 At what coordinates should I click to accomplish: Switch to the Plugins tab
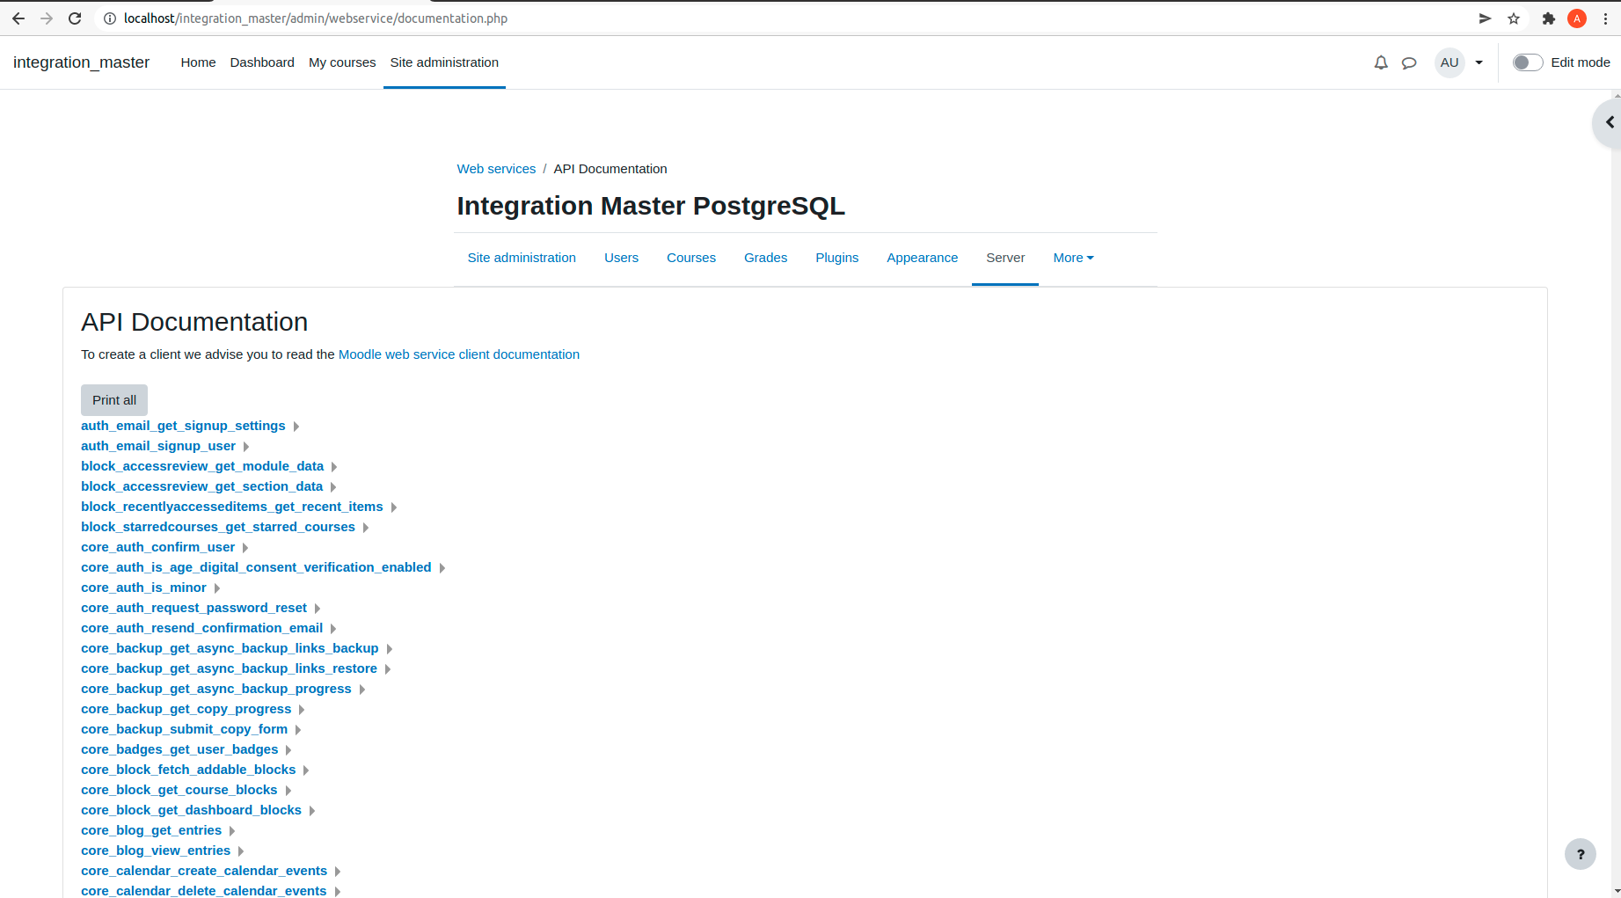coord(836,258)
